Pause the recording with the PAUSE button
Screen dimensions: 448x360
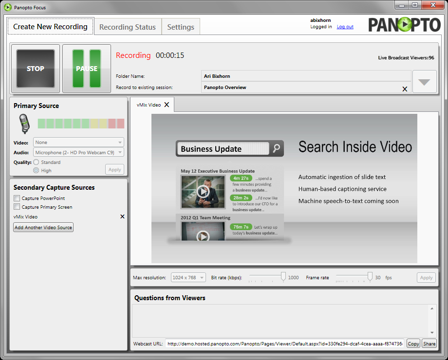87,69
